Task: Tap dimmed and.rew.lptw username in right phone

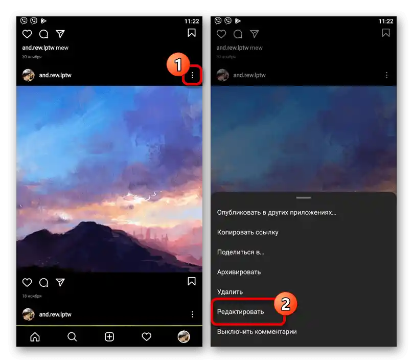Action: coord(249,75)
